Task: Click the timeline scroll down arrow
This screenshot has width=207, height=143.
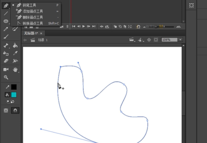Action: [184, 21]
